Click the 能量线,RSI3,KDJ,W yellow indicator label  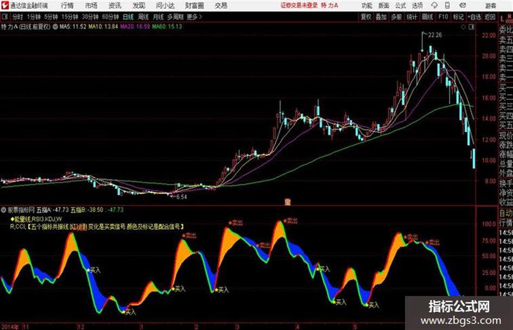pyautogui.click(x=36, y=219)
